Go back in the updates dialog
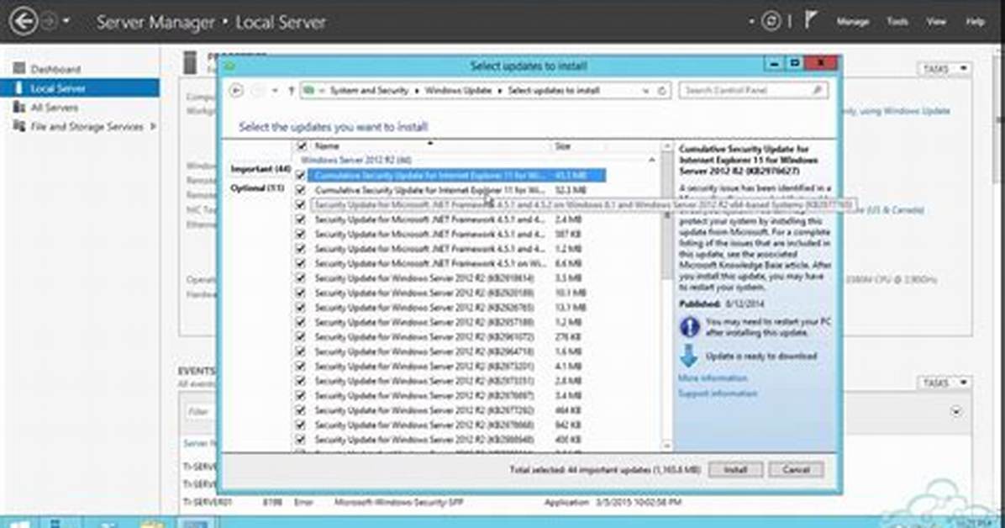Viewport: 1005px width, 528px height. (x=236, y=91)
